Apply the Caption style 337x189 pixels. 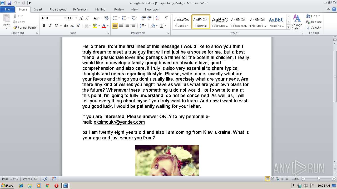point(182,22)
